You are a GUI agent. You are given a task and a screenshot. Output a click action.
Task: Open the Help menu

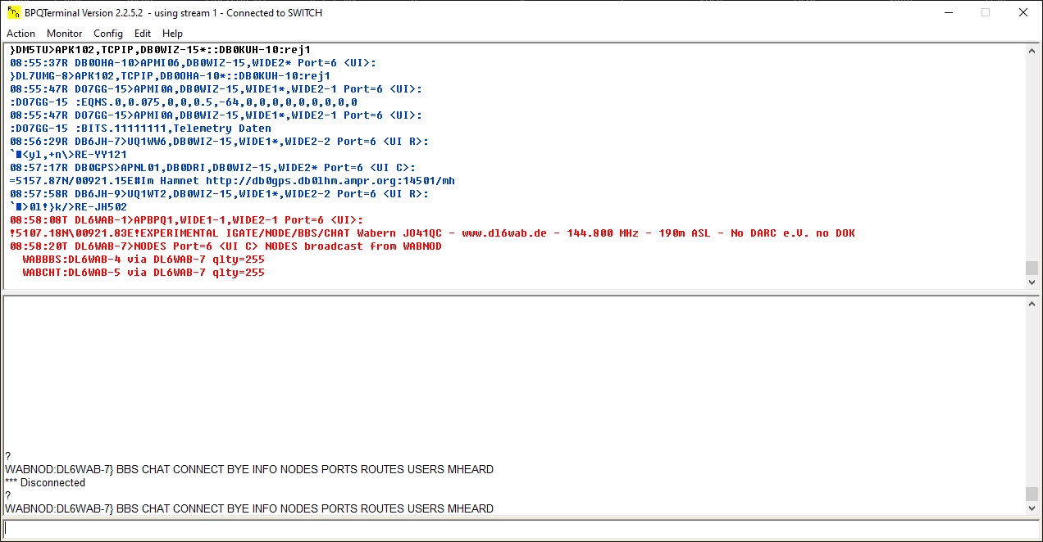(x=172, y=34)
